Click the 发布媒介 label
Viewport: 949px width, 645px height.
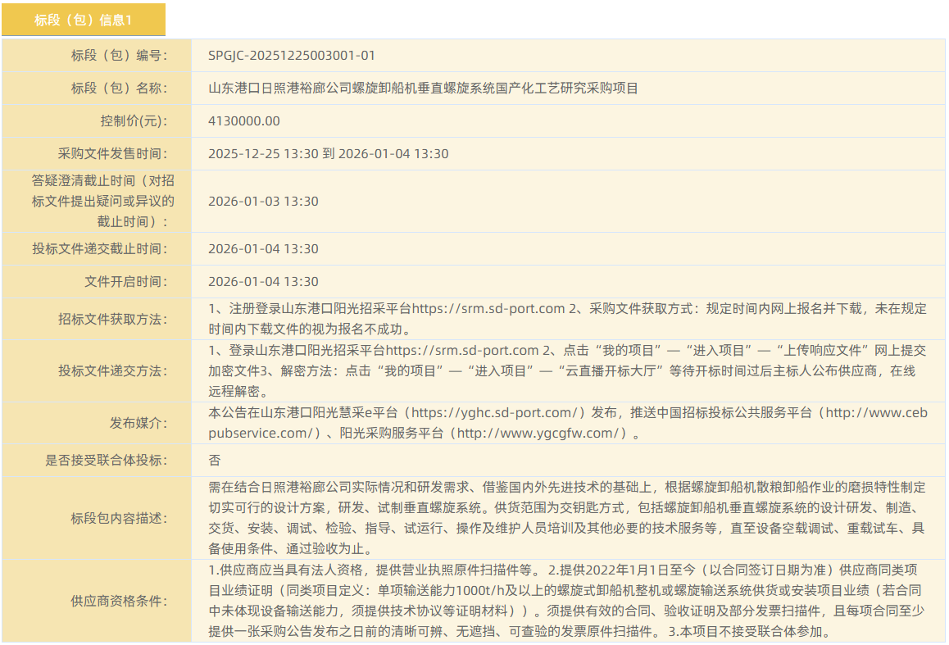coord(138,424)
